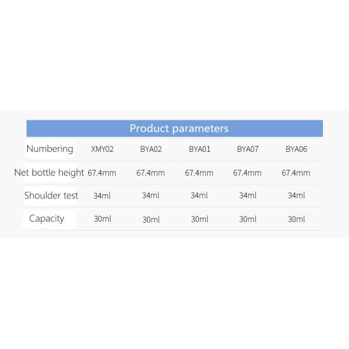Select the 30ml capacity under BYA01
349x349 pixels.
(200, 219)
